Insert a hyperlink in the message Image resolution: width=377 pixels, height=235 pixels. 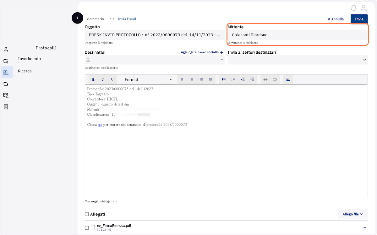[265, 80]
